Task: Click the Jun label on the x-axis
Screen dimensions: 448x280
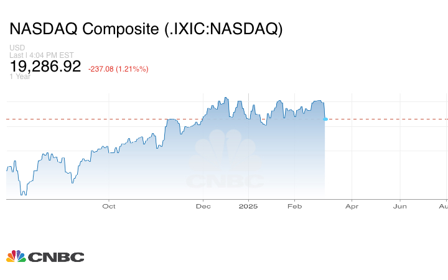Action: [400, 205]
